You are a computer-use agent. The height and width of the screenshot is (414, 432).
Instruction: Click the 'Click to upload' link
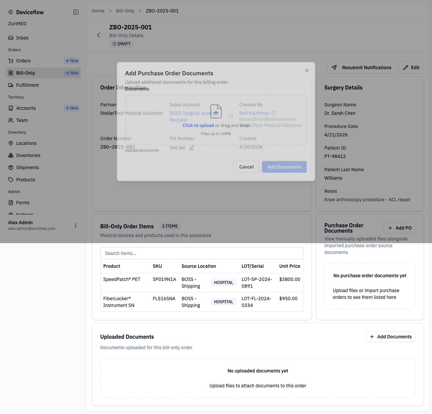tap(198, 125)
